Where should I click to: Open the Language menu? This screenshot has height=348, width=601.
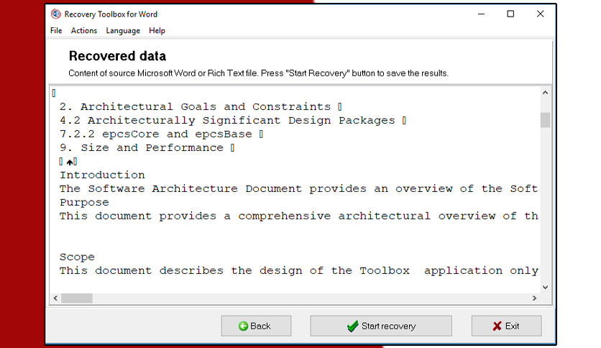point(123,31)
